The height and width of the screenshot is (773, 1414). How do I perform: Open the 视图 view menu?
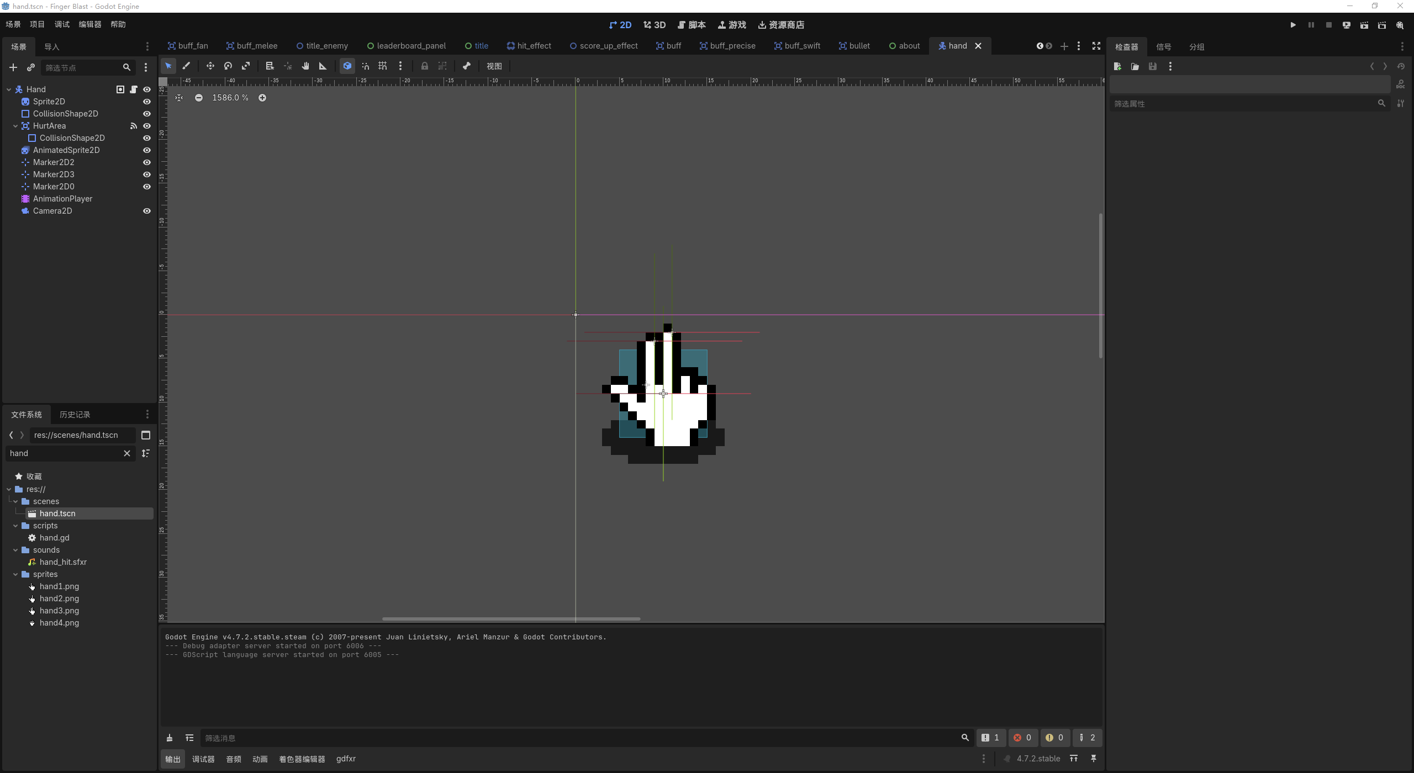pyautogui.click(x=494, y=66)
